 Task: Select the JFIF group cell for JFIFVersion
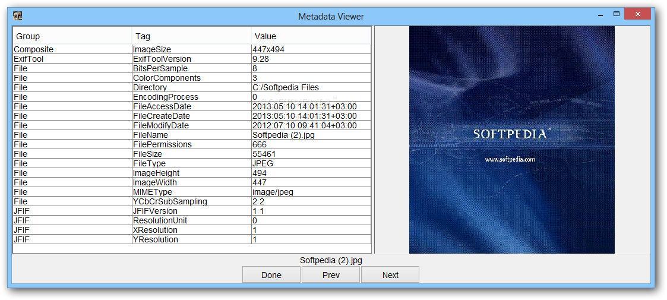point(72,211)
